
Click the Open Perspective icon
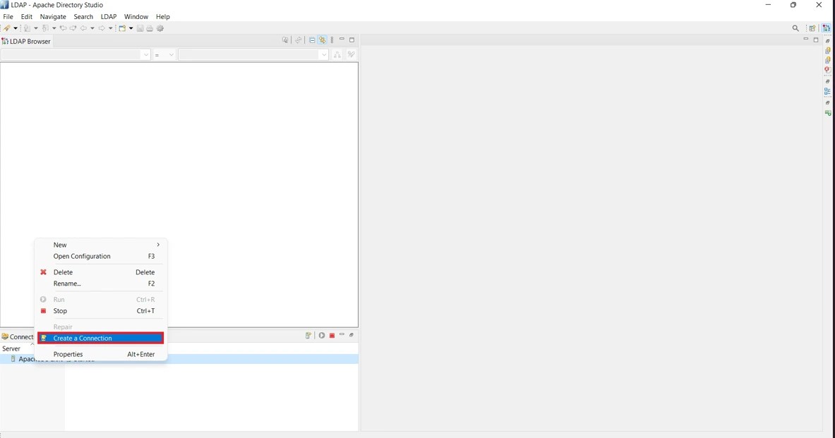812,28
